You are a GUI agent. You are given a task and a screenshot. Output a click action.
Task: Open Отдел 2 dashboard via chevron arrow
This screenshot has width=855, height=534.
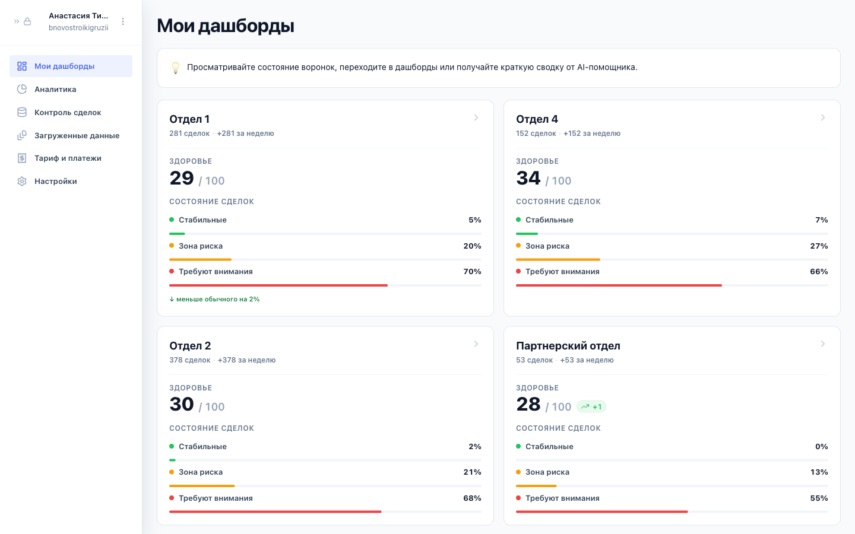476,344
